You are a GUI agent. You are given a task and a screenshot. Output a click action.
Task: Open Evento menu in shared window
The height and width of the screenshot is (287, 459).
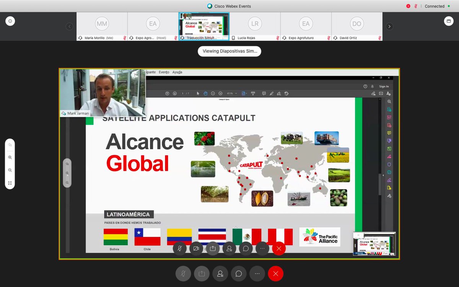pyautogui.click(x=164, y=72)
